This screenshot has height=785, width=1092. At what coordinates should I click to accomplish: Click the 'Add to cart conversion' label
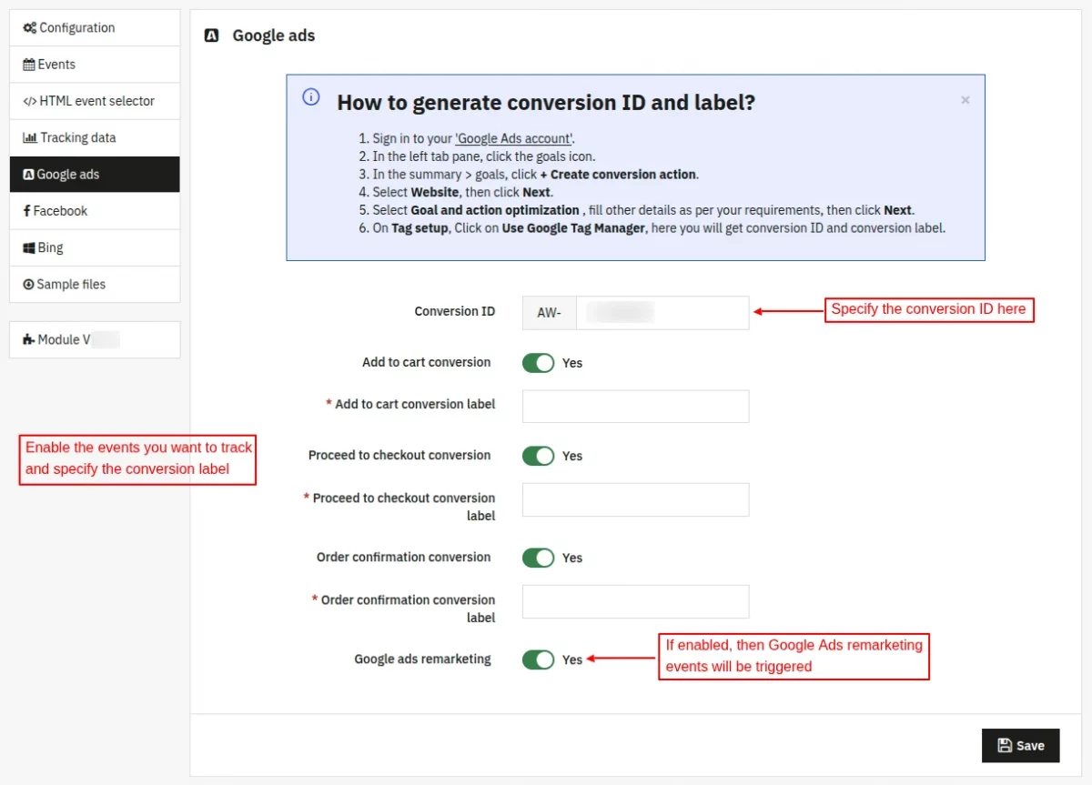[426, 362]
